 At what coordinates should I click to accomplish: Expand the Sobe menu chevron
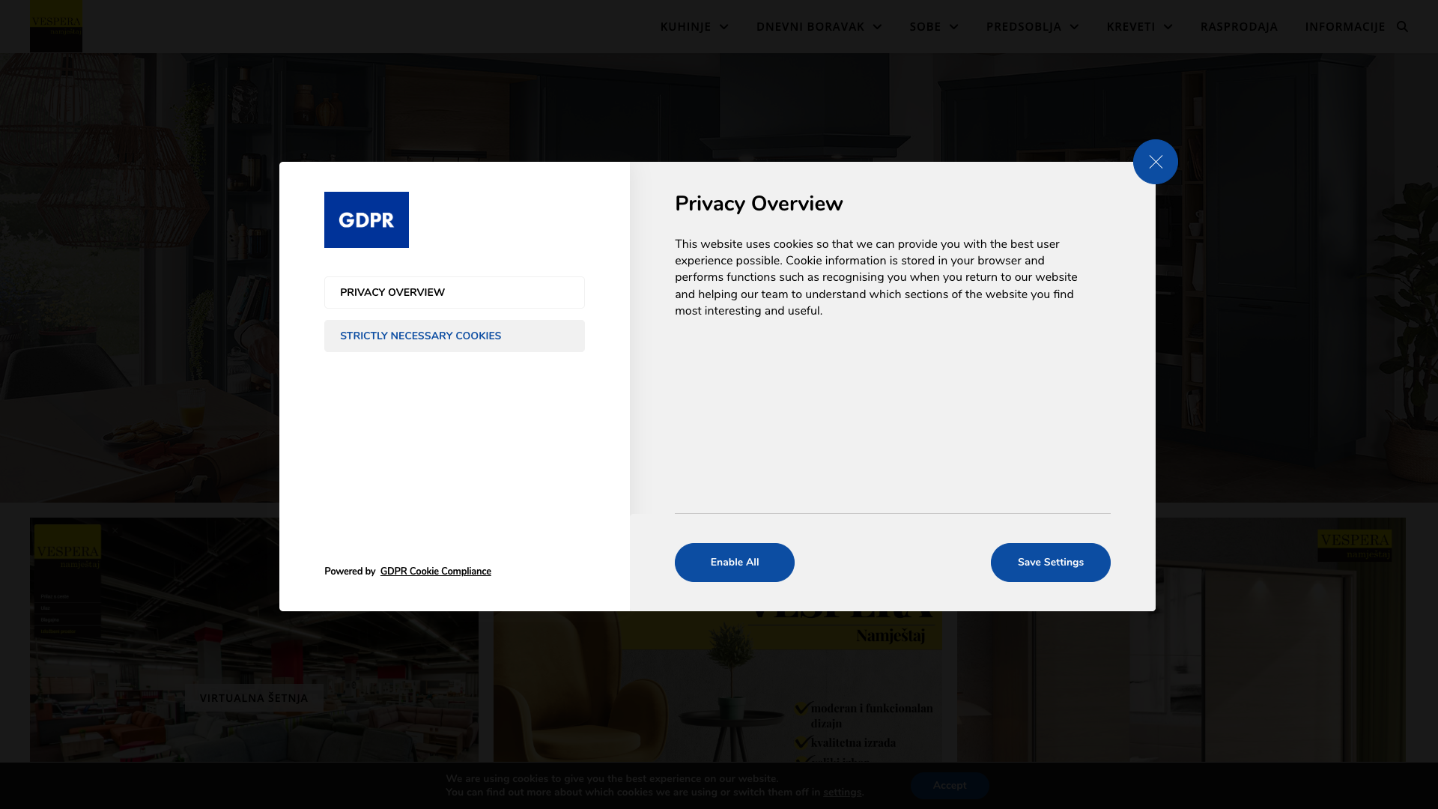953,27
